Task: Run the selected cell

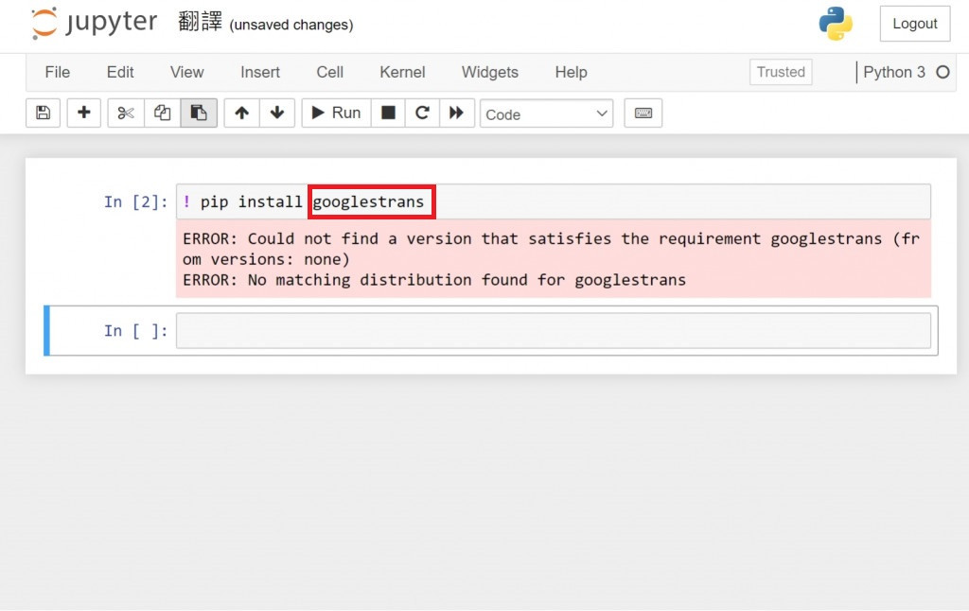Action: pyautogui.click(x=337, y=113)
